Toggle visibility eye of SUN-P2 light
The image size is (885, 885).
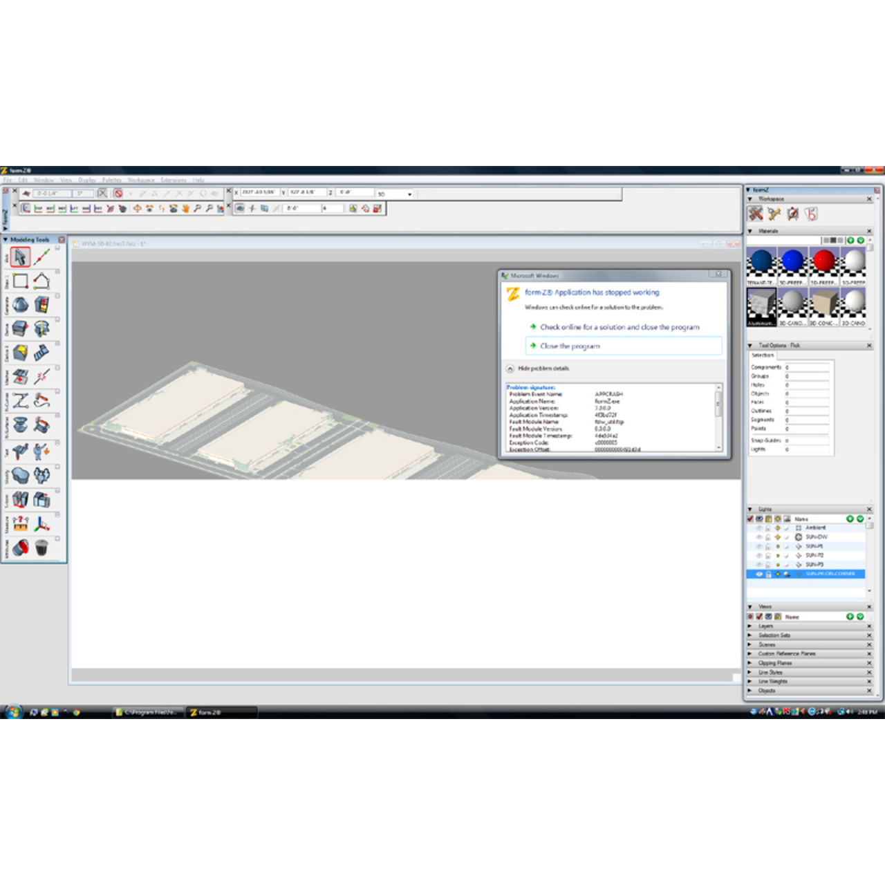pos(758,555)
